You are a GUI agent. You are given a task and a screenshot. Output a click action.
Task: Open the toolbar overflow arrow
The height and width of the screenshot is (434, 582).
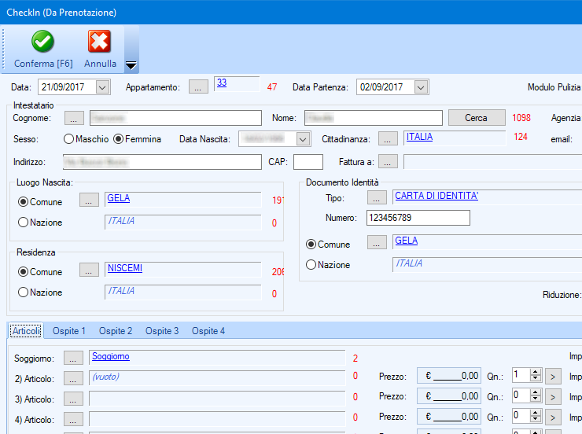(x=131, y=65)
